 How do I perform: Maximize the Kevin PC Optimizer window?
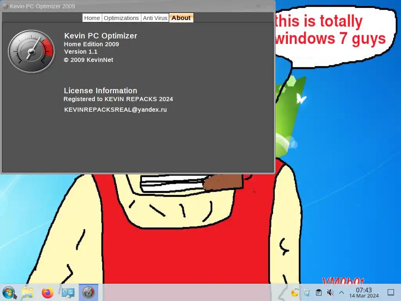258,6
